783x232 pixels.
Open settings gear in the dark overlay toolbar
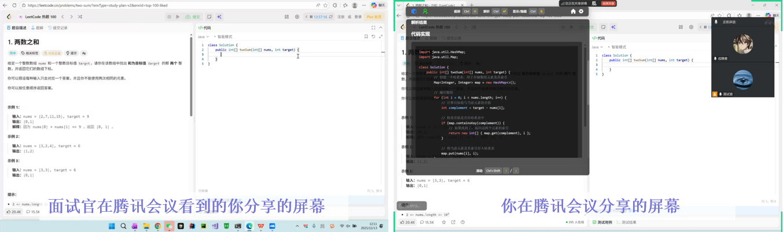click(x=581, y=12)
